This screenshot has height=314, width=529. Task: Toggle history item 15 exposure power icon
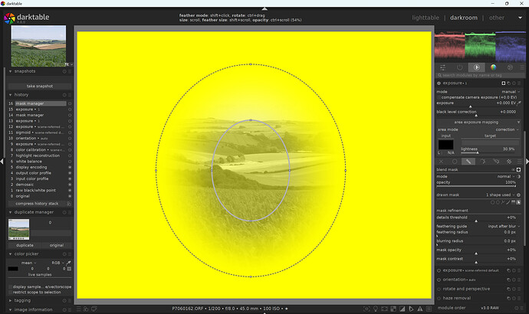pyautogui.click(x=70, y=110)
